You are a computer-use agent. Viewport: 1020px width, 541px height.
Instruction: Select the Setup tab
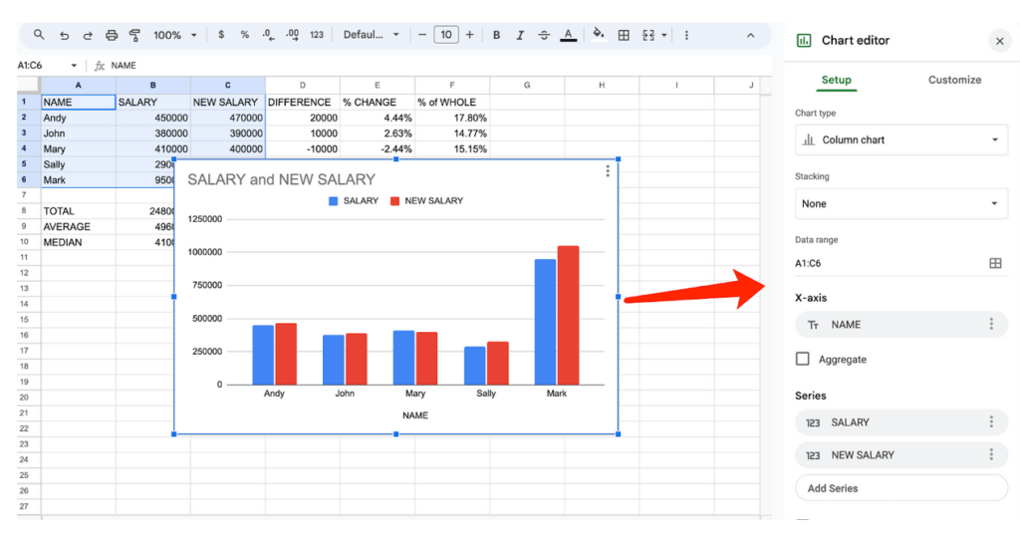(x=836, y=80)
